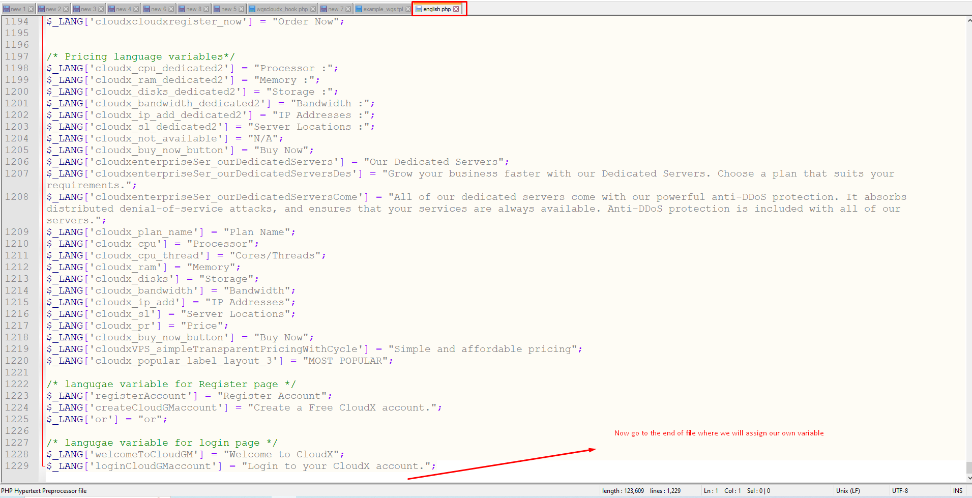The width and height of the screenshot is (972, 498).
Task: Click line number 1208 in the margin
Action: [x=17, y=197]
